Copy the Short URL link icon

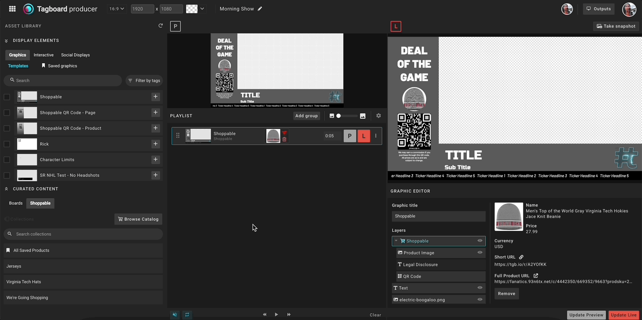(521, 257)
